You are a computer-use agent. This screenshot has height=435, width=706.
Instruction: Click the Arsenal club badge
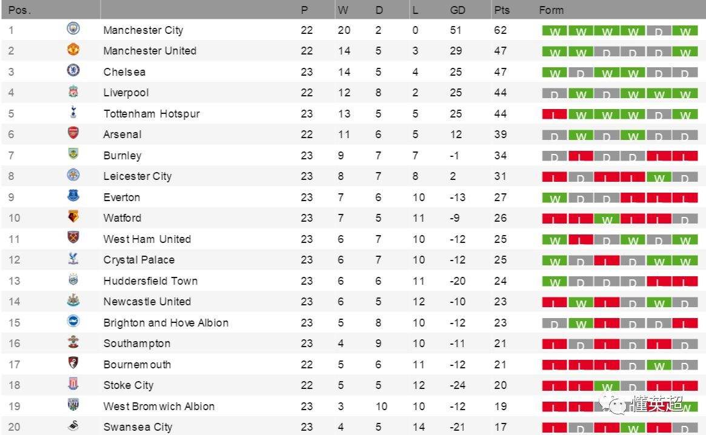pyautogui.click(x=73, y=133)
